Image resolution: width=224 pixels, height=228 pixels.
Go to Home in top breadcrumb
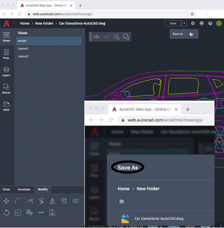point(25,24)
